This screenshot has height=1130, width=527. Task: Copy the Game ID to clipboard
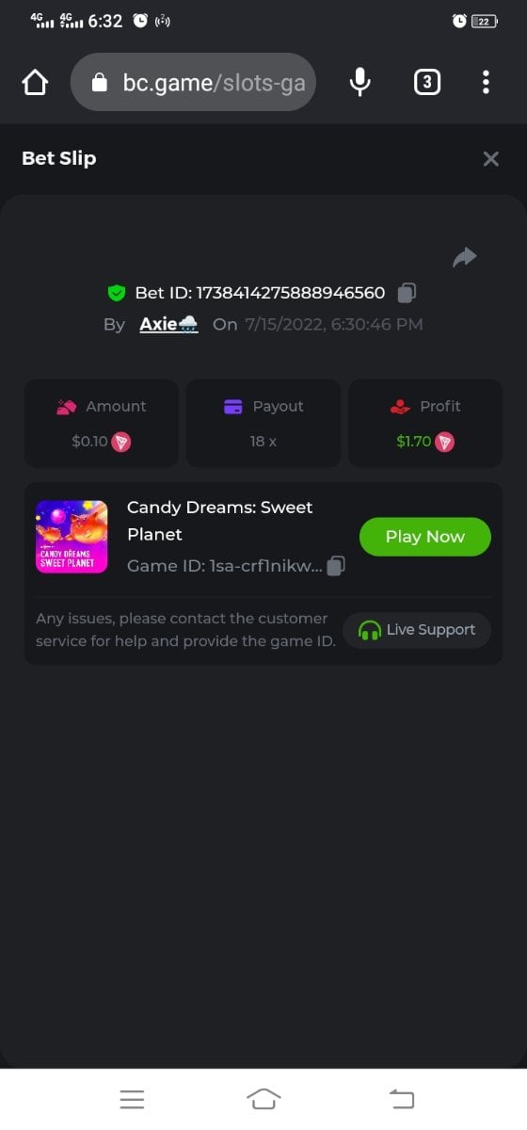[x=336, y=566]
